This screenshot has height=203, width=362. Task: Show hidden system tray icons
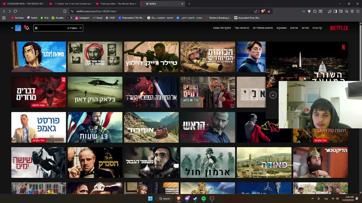coord(313,198)
